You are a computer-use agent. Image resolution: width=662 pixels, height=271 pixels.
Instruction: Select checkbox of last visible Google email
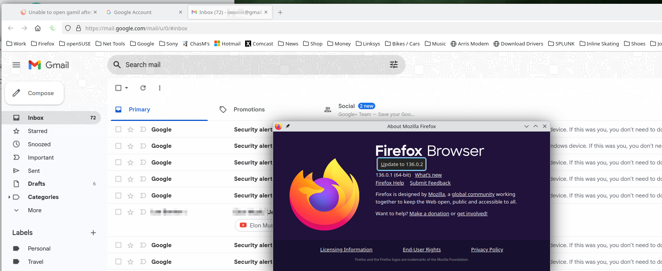pos(118,262)
